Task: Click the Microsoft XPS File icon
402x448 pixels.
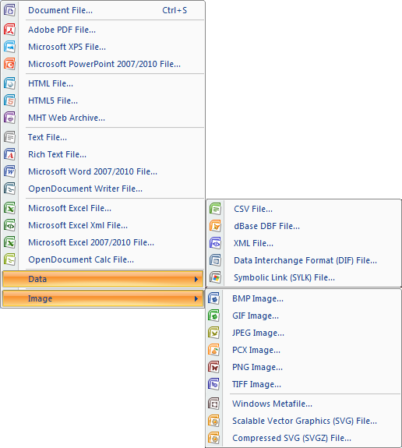Action: click(x=9, y=47)
